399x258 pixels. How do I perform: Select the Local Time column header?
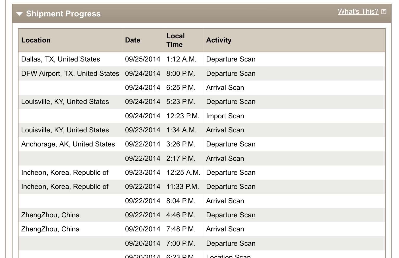pos(175,40)
